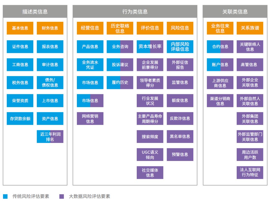Select the orange 财务信息 category box
Image resolution: width=274 pixels, height=201 pixels.
[x=50, y=28]
